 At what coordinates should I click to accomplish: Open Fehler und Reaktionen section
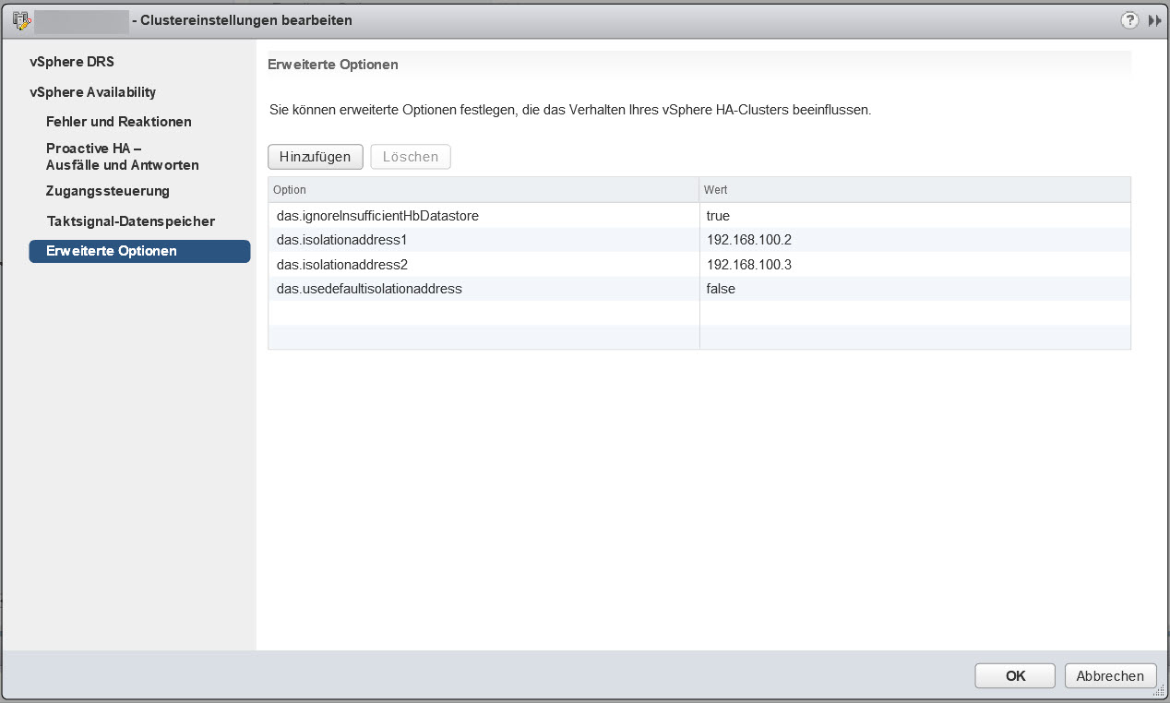[119, 122]
